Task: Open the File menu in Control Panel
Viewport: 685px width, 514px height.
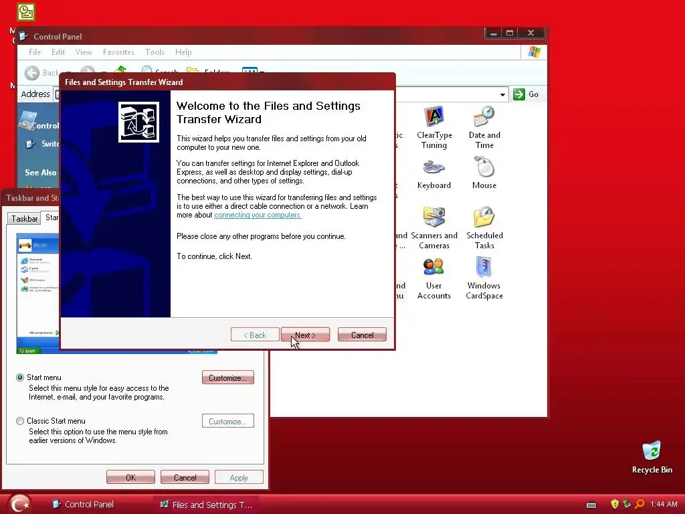Action: tap(35, 52)
